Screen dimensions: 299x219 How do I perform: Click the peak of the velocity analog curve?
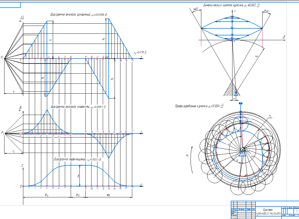click(47, 110)
